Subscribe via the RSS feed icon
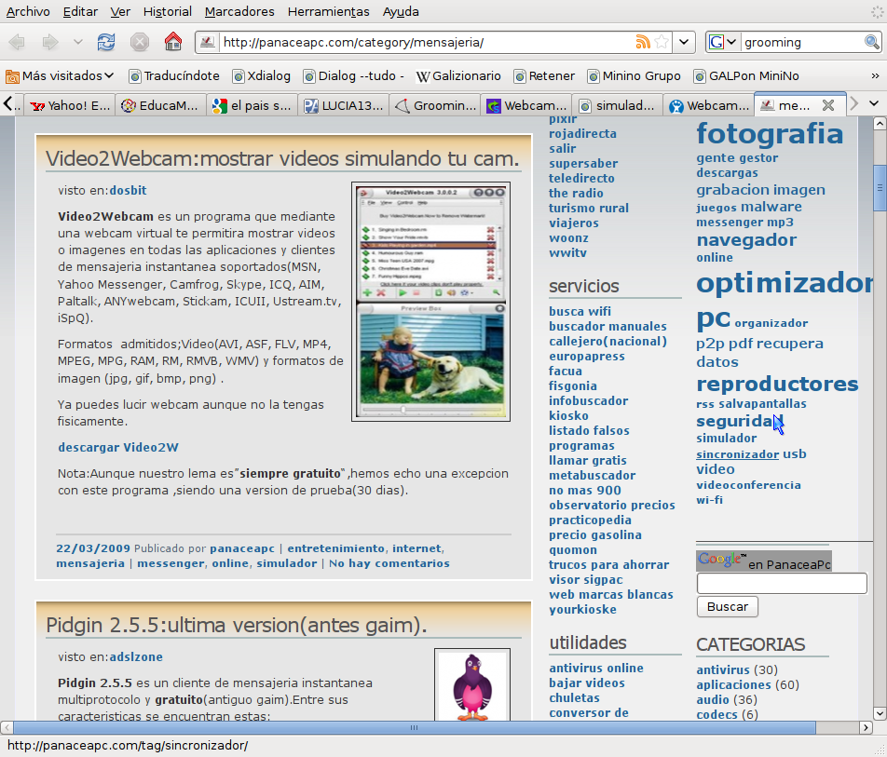Viewport: 887px width, 757px height. 643,42
